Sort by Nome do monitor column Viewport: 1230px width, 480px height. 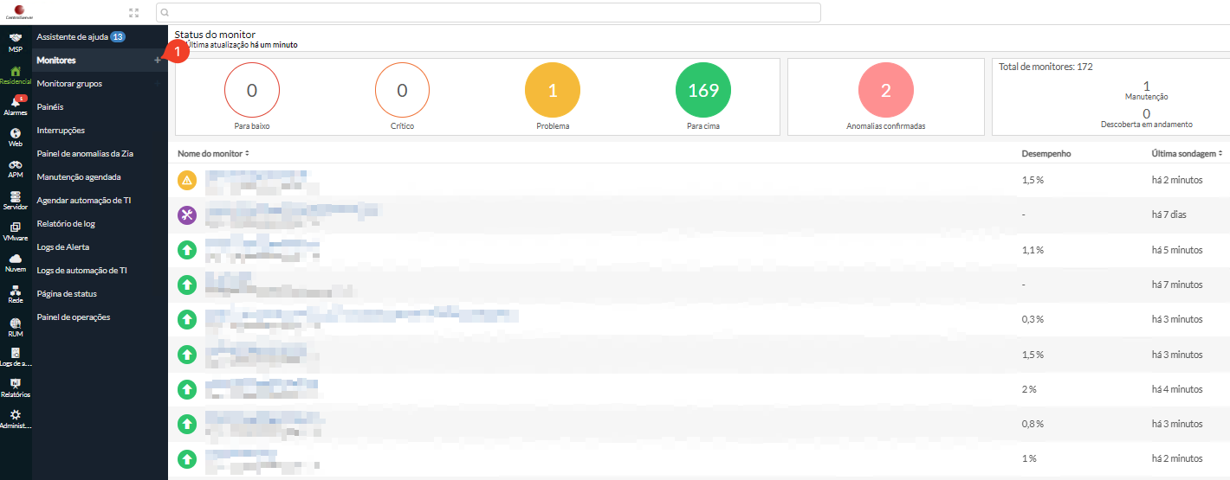[213, 153]
